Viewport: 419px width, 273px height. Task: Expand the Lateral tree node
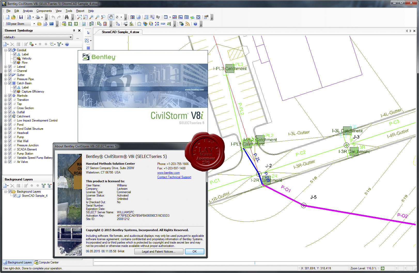tap(6, 67)
